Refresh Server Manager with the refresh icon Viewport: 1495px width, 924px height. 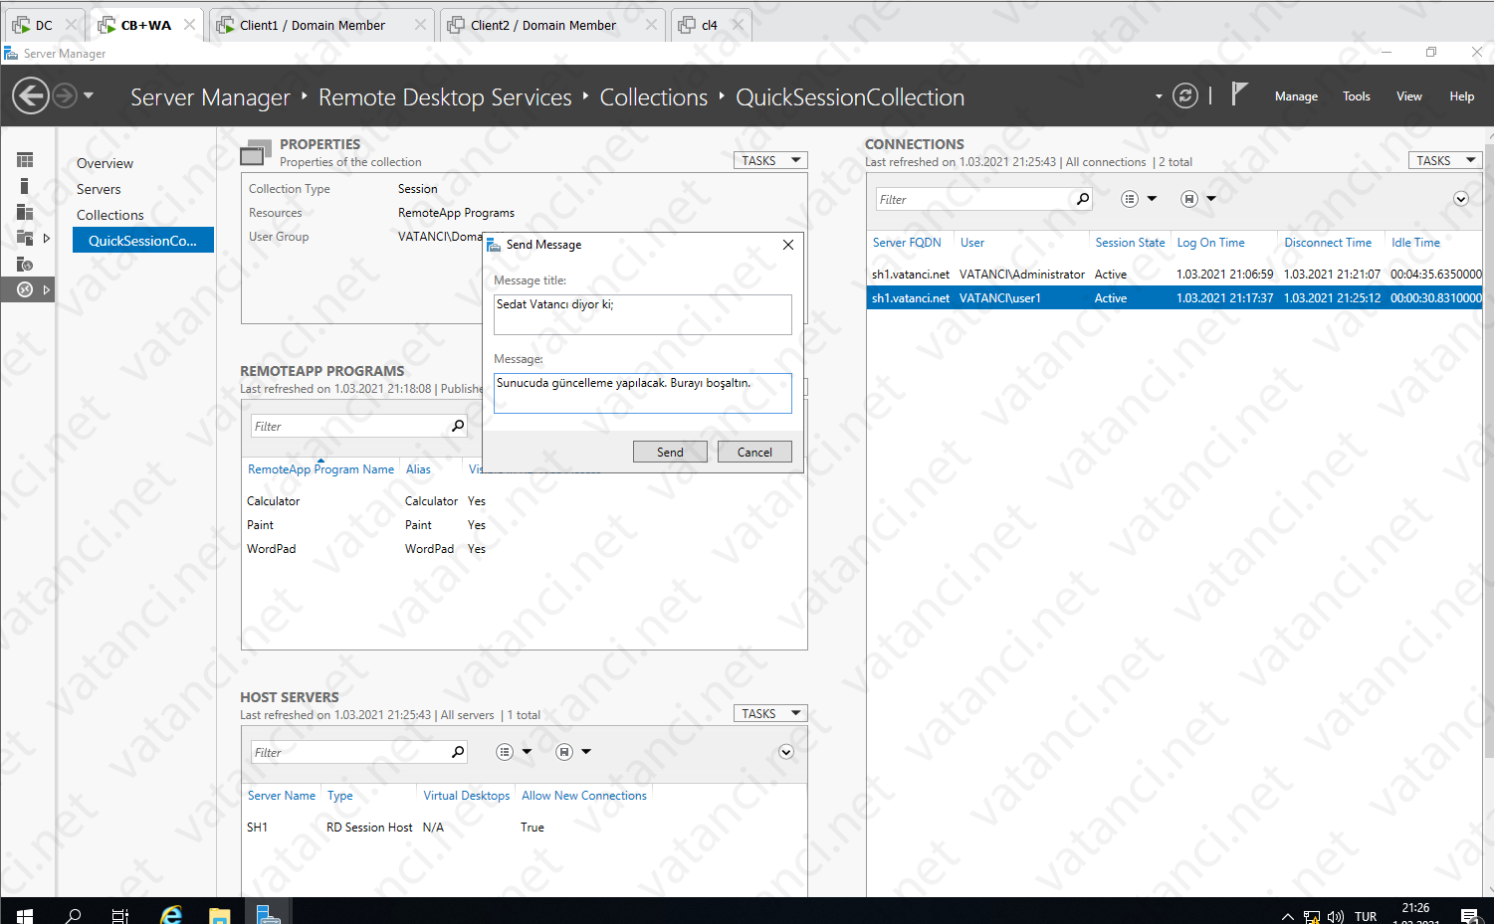(x=1184, y=95)
